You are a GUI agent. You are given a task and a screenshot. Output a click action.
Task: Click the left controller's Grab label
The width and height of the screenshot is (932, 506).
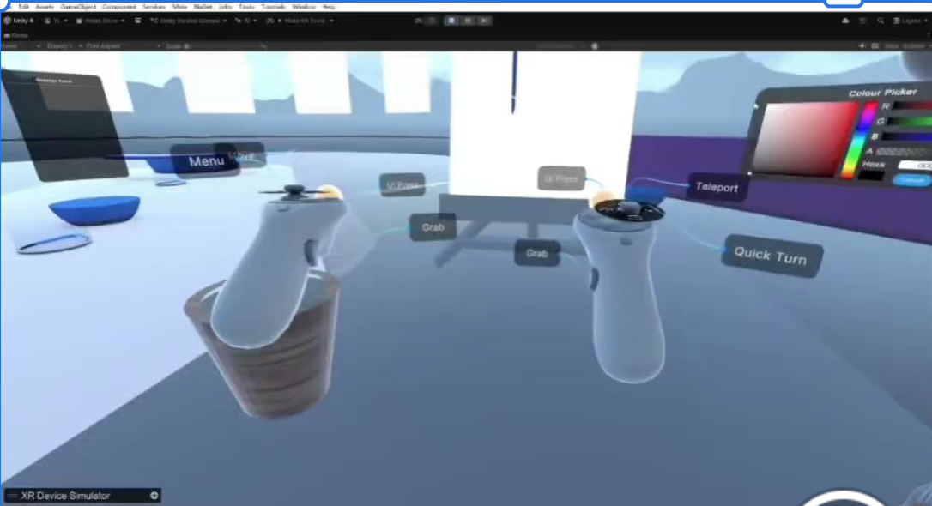433,227
